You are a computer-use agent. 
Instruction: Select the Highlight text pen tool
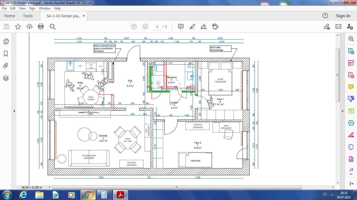pos(192,27)
